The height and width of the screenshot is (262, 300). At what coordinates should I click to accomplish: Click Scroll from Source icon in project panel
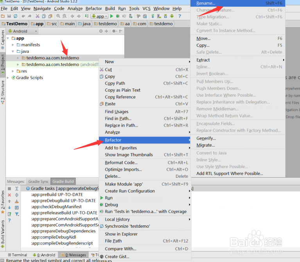[101, 31]
